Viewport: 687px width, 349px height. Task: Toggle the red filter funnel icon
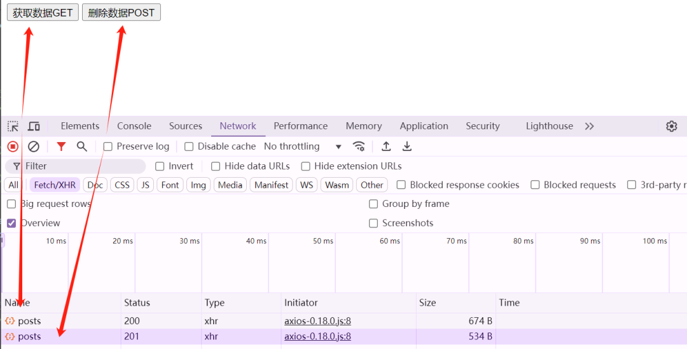pyautogui.click(x=61, y=146)
